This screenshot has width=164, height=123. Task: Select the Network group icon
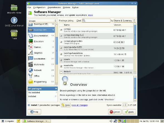(x=31, y=70)
